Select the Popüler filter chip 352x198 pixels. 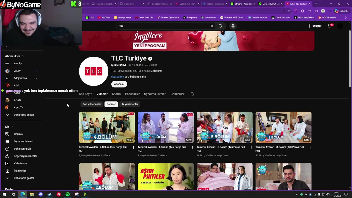[x=111, y=104]
